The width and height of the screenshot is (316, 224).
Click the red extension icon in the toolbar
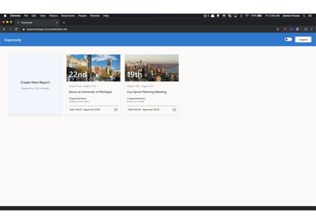pyautogui.click(x=285, y=29)
